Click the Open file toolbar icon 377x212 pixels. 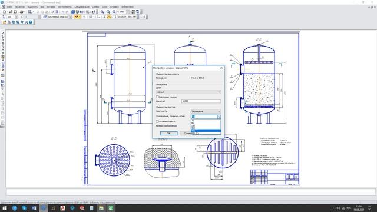click(11, 12)
